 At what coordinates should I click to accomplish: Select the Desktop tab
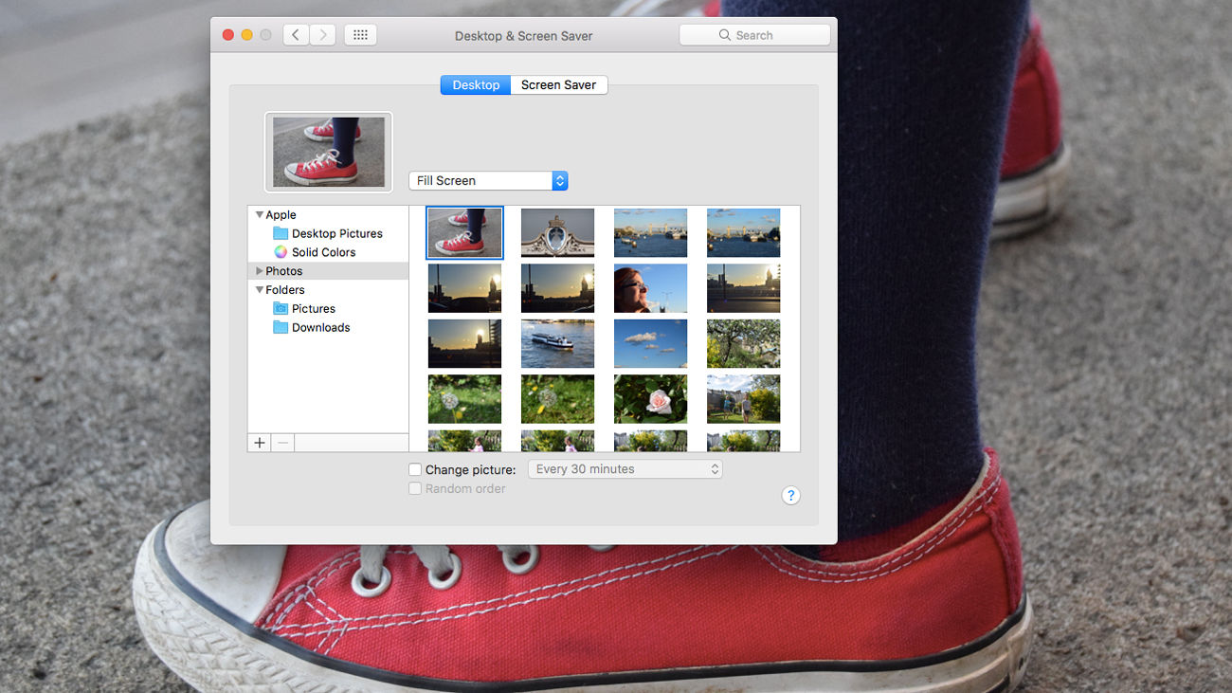[x=476, y=84]
